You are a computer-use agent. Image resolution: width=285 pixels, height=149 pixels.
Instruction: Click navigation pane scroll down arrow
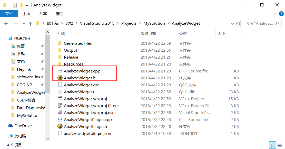tap(48, 139)
